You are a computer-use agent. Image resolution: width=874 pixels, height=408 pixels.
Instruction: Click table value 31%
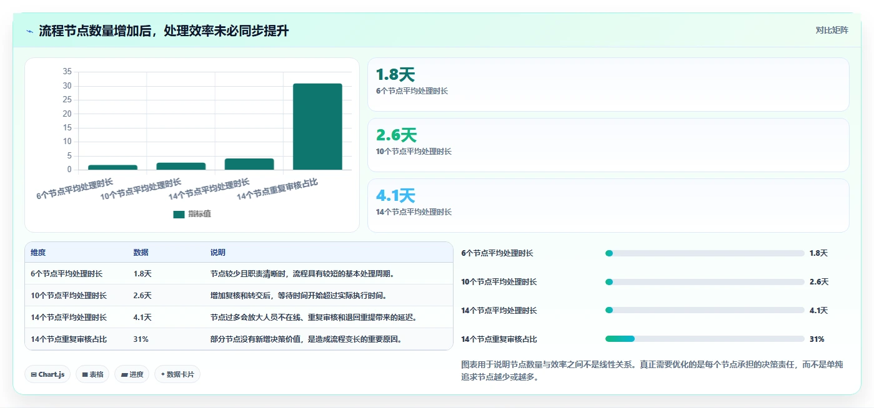[141, 339]
